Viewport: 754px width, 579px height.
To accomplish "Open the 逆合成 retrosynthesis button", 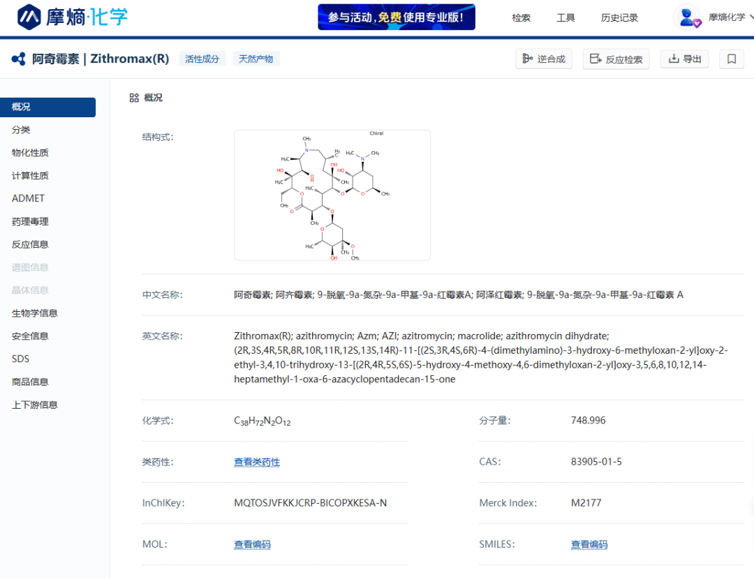I will tap(544, 59).
